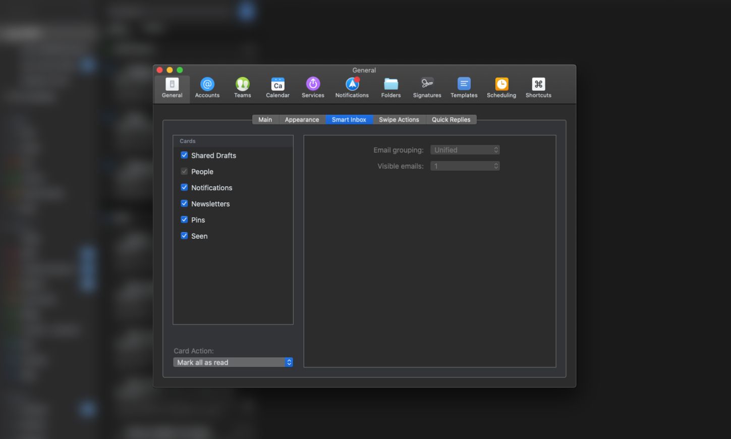Toggle the Pins card checkbox
The image size is (731, 439).
tap(184, 220)
